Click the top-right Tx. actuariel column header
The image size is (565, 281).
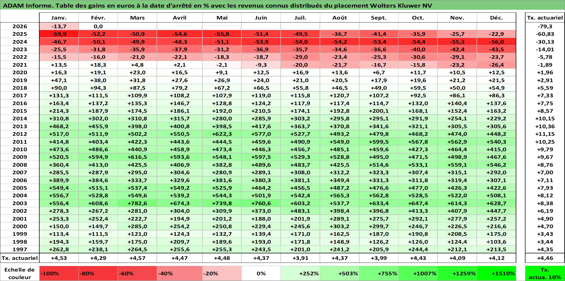tap(545, 18)
